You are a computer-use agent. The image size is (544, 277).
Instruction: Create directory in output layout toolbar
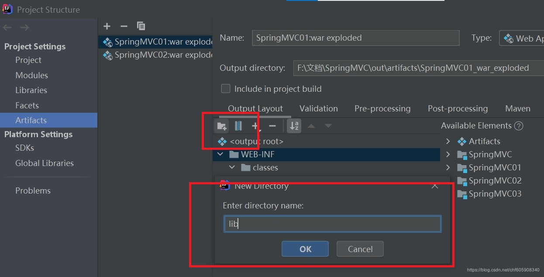(x=222, y=126)
